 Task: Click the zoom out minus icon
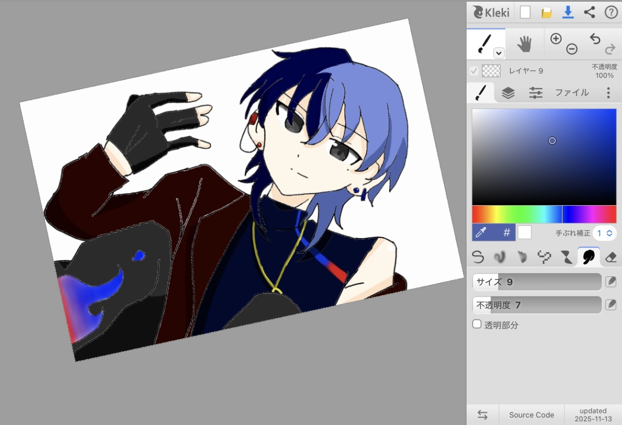572,49
